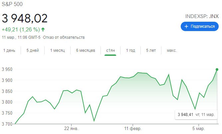Select the 'с1ян' year-to-date tab
The image size is (222, 134).
pos(111,50)
